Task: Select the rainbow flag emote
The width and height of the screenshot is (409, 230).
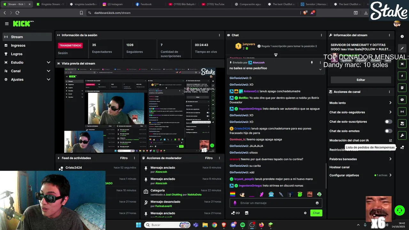Action: tap(233, 194)
